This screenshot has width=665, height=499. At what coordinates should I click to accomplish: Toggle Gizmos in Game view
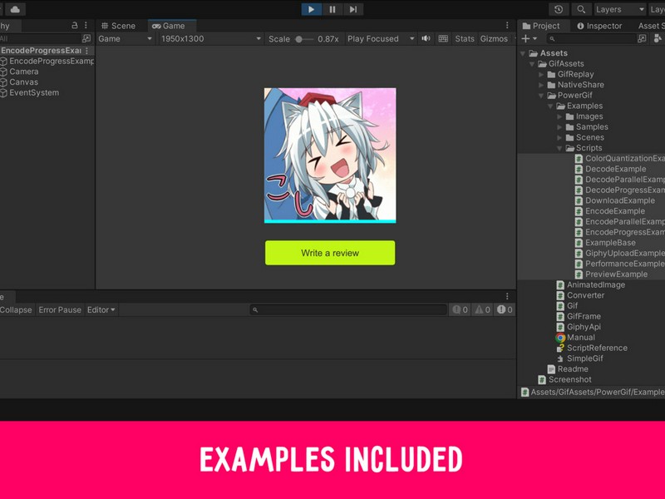click(494, 38)
